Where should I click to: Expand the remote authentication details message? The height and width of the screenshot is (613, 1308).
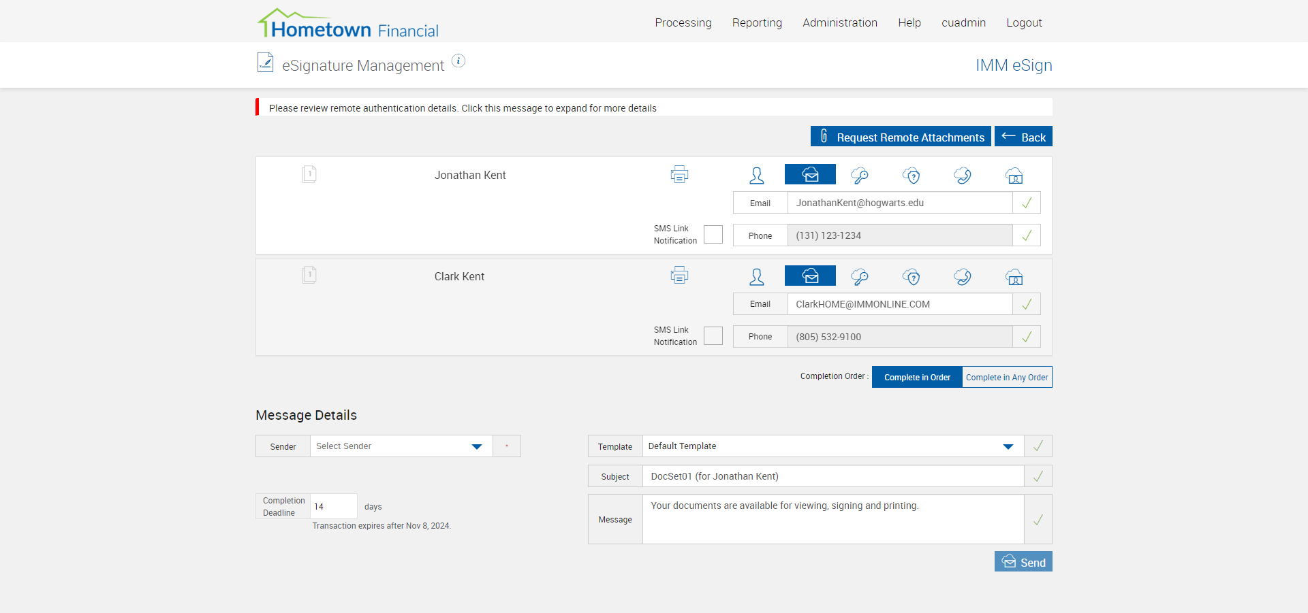click(463, 108)
